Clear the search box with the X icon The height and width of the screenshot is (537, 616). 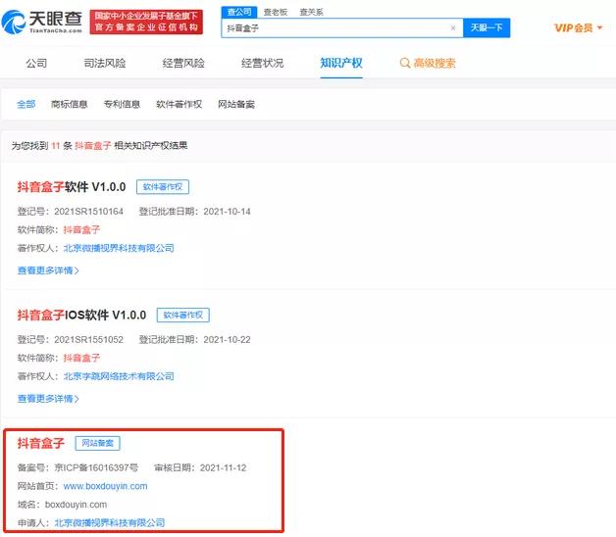click(x=453, y=27)
